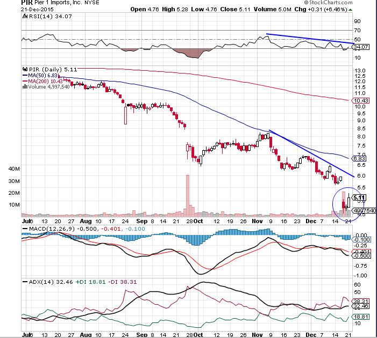Click the 30M label on the volume axis
Viewport: 377px width, 338px height.
(x=14, y=181)
